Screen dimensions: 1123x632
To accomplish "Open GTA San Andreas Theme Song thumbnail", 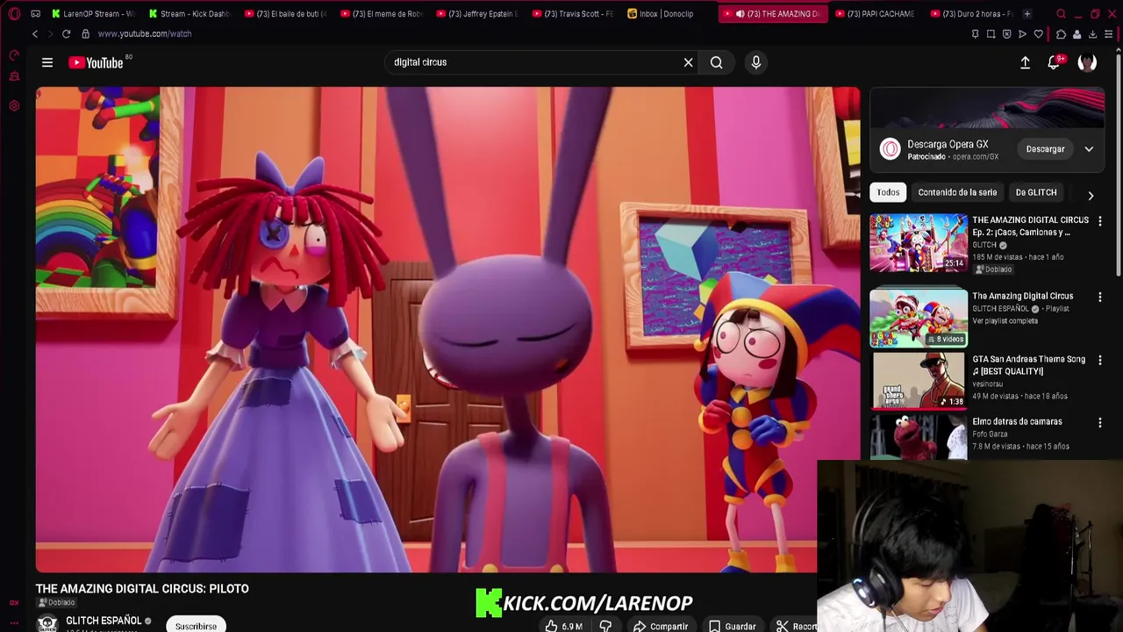I will point(919,380).
